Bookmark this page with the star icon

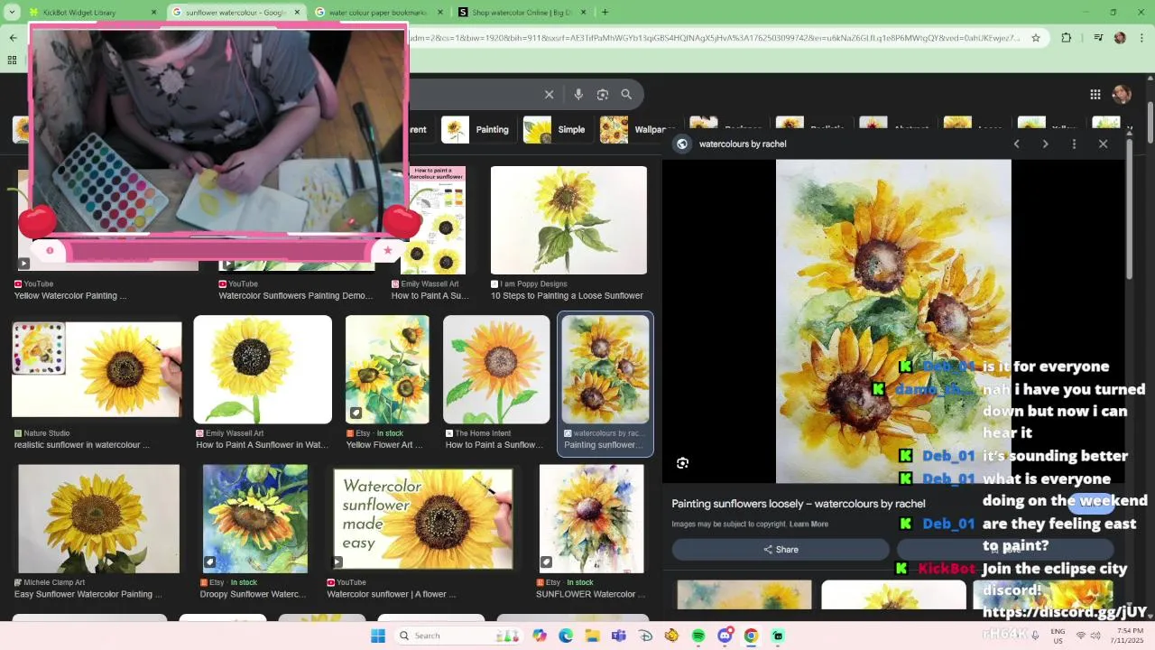pyautogui.click(x=1036, y=38)
